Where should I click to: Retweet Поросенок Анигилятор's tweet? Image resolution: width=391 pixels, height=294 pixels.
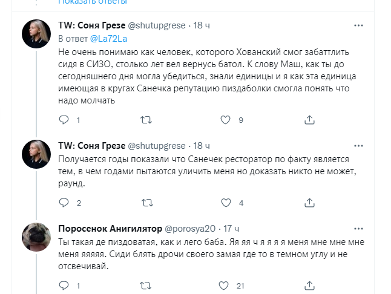pyautogui.click(x=145, y=286)
